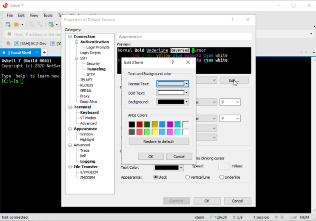Pick the red ANSI color swatch
Screen dimensions: 316x221
coord(140,124)
